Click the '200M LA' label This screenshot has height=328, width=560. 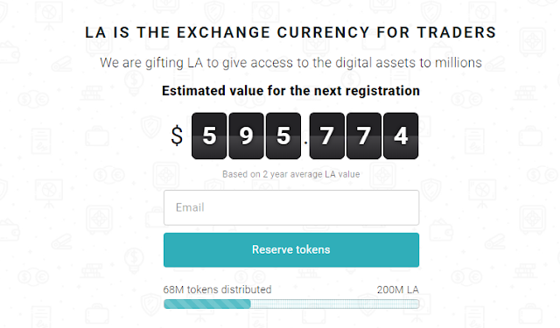pyautogui.click(x=398, y=290)
